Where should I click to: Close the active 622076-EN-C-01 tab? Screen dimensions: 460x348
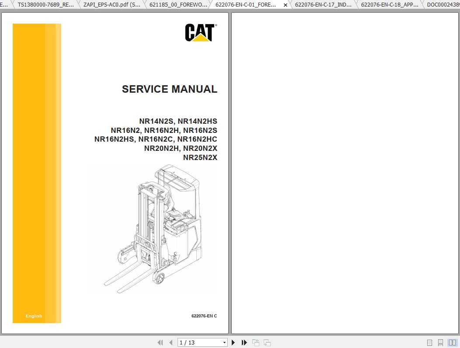click(x=286, y=5)
